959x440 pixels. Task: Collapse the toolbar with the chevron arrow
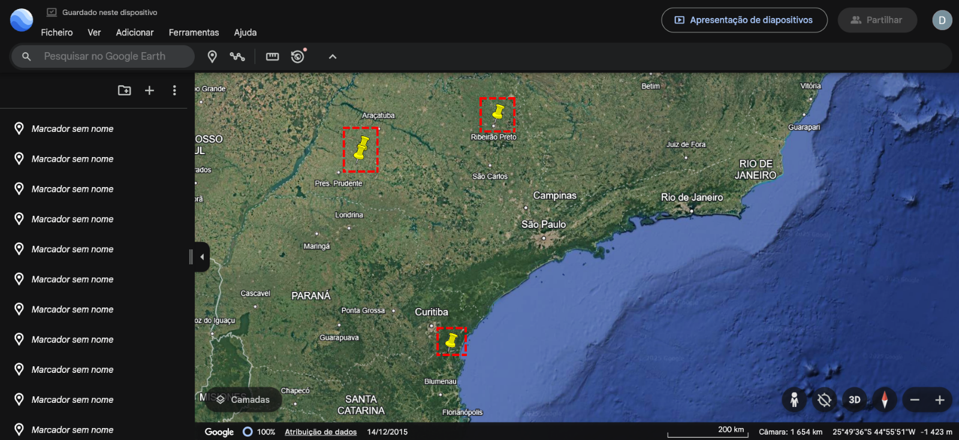333,56
